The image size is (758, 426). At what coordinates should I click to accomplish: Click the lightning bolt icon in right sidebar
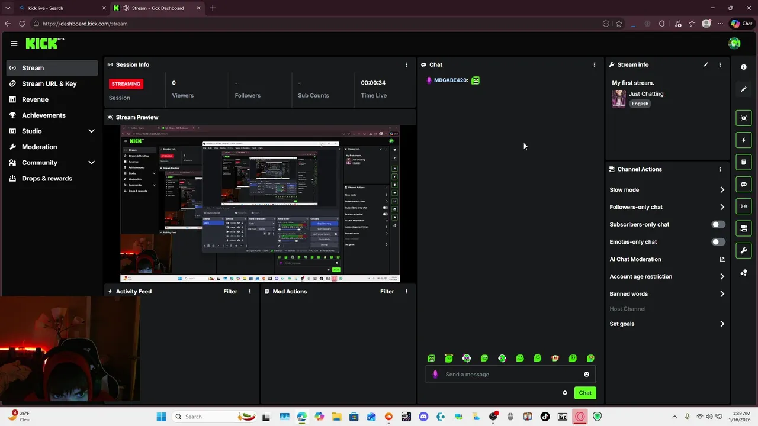pos(744,140)
